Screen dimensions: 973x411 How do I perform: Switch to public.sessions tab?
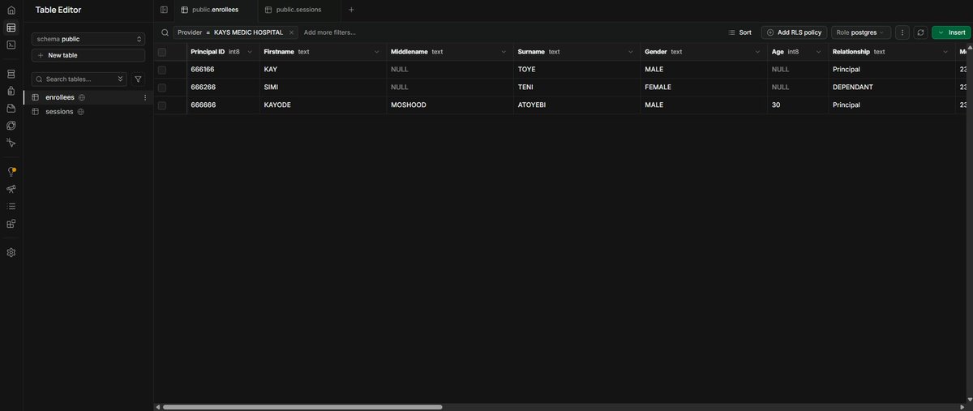point(298,10)
